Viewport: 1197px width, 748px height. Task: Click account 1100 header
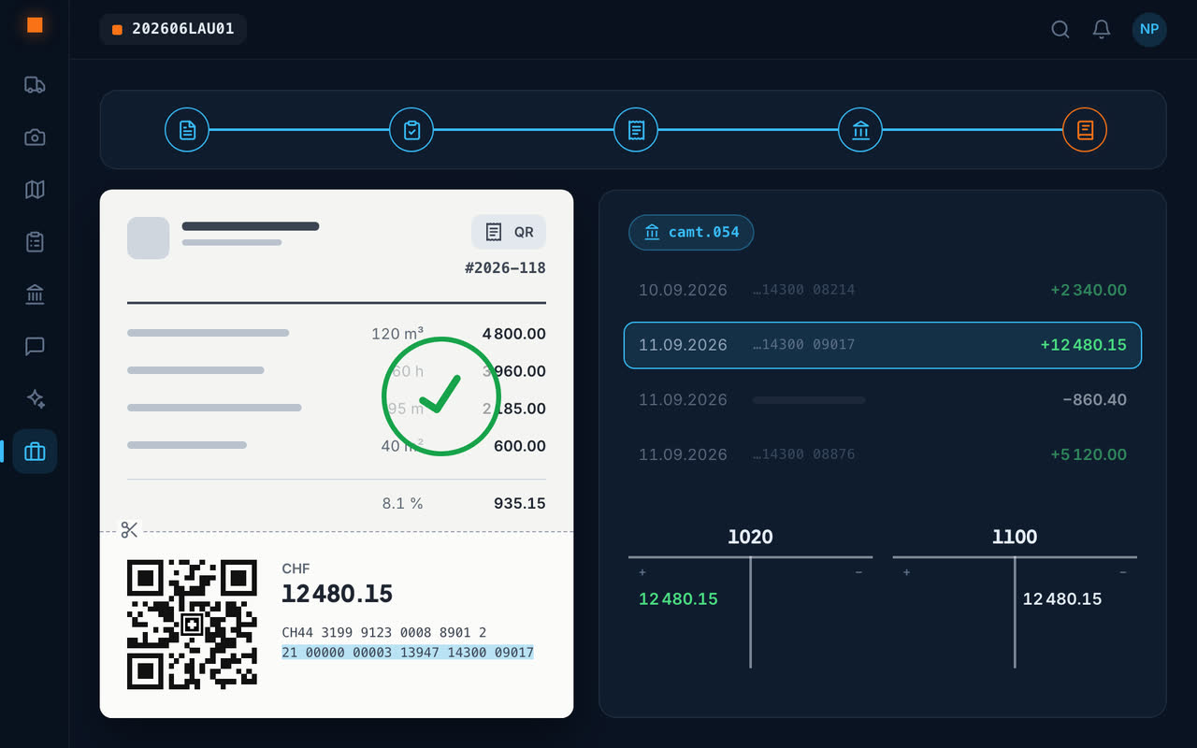(x=1015, y=537)
